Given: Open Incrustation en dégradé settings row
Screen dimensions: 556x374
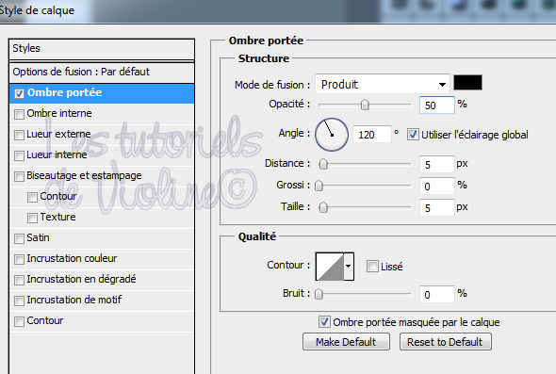Looking at the screenshot, I should click(x=102, y=280).
